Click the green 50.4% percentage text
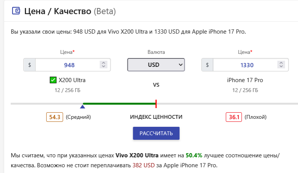Viewport: 298px width, 173px height. 194,155
